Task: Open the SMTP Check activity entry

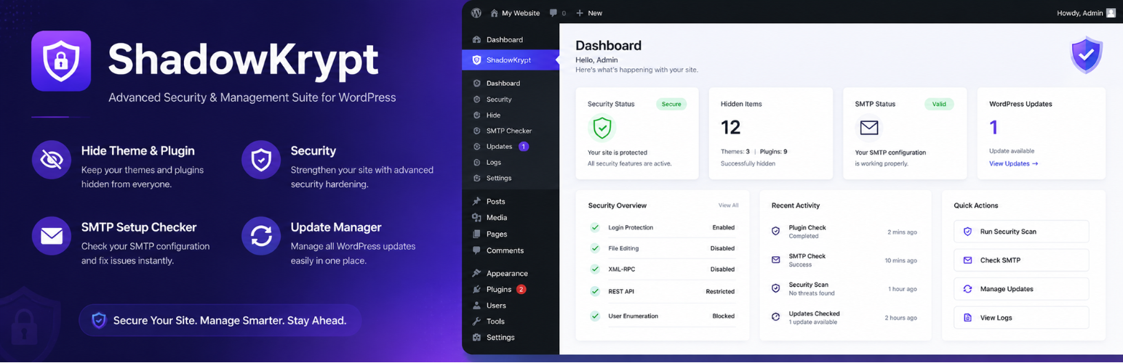Action: (x=844, y=260)
